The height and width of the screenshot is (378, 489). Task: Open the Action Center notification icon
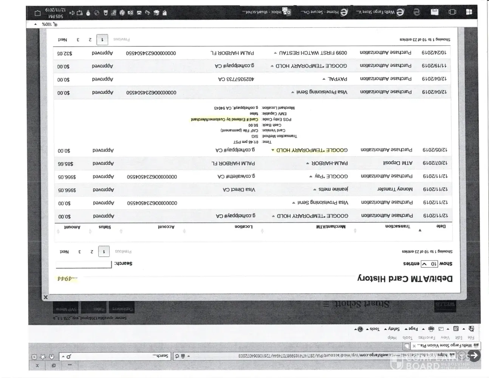[x=37, y=13]
